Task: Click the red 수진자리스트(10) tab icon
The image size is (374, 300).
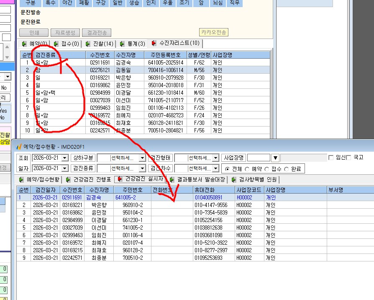Action: pyautogui.click(x=154, y=43)
